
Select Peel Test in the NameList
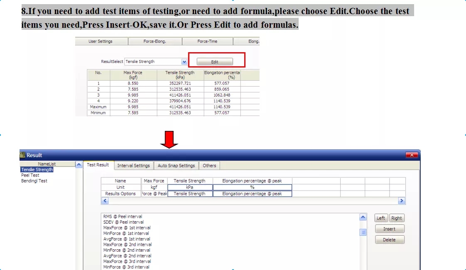click(30, 175)
